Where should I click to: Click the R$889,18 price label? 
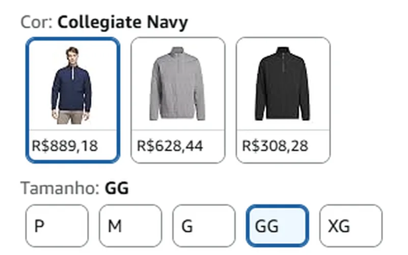[x=65, y=145]
